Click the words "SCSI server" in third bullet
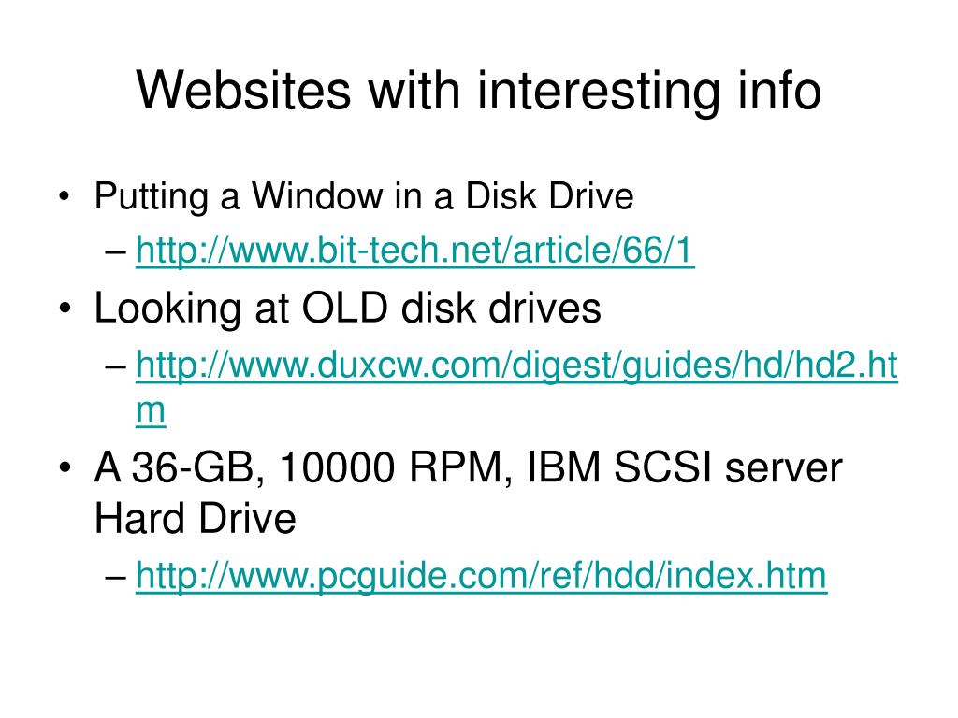 click(x=728, y=467)
